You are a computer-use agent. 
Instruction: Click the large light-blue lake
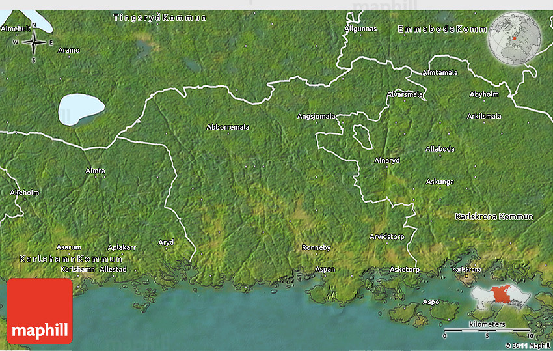81,108
